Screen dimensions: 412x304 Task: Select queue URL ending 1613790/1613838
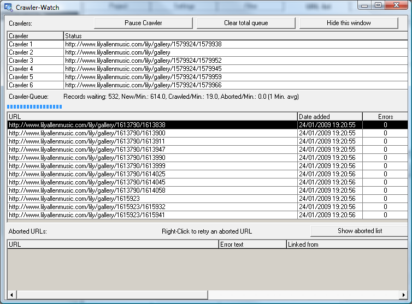coord(208,125)
